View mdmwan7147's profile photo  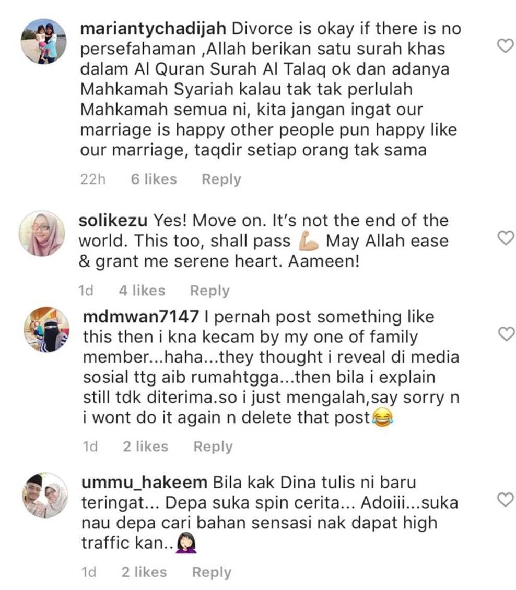point(46,330)
